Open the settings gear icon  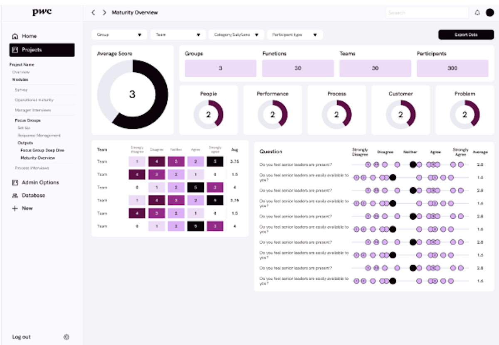point(66,337)
